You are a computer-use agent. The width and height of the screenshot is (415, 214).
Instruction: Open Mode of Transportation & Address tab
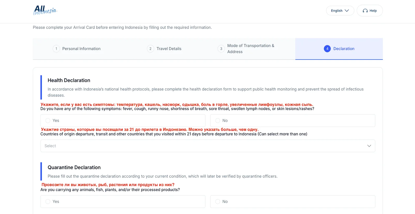pyautogui.click(x=251, y=49)
